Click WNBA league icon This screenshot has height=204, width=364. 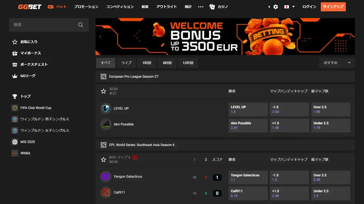15,153
